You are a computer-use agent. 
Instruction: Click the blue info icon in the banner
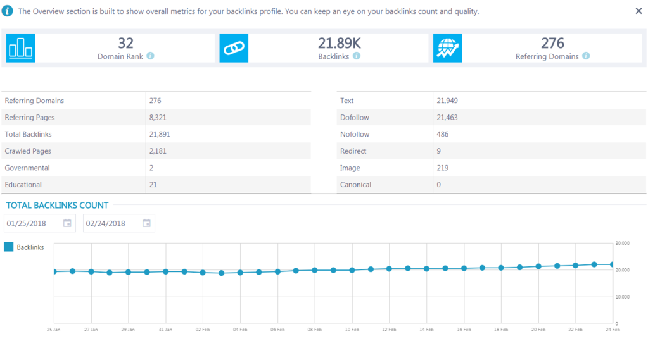(x=7, y=11)
